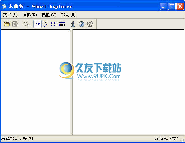The height and width of the screenshot is (143, 185).
Task: Click the magnifier search icon
Action: pyautogui.click(x=26, y=24)
